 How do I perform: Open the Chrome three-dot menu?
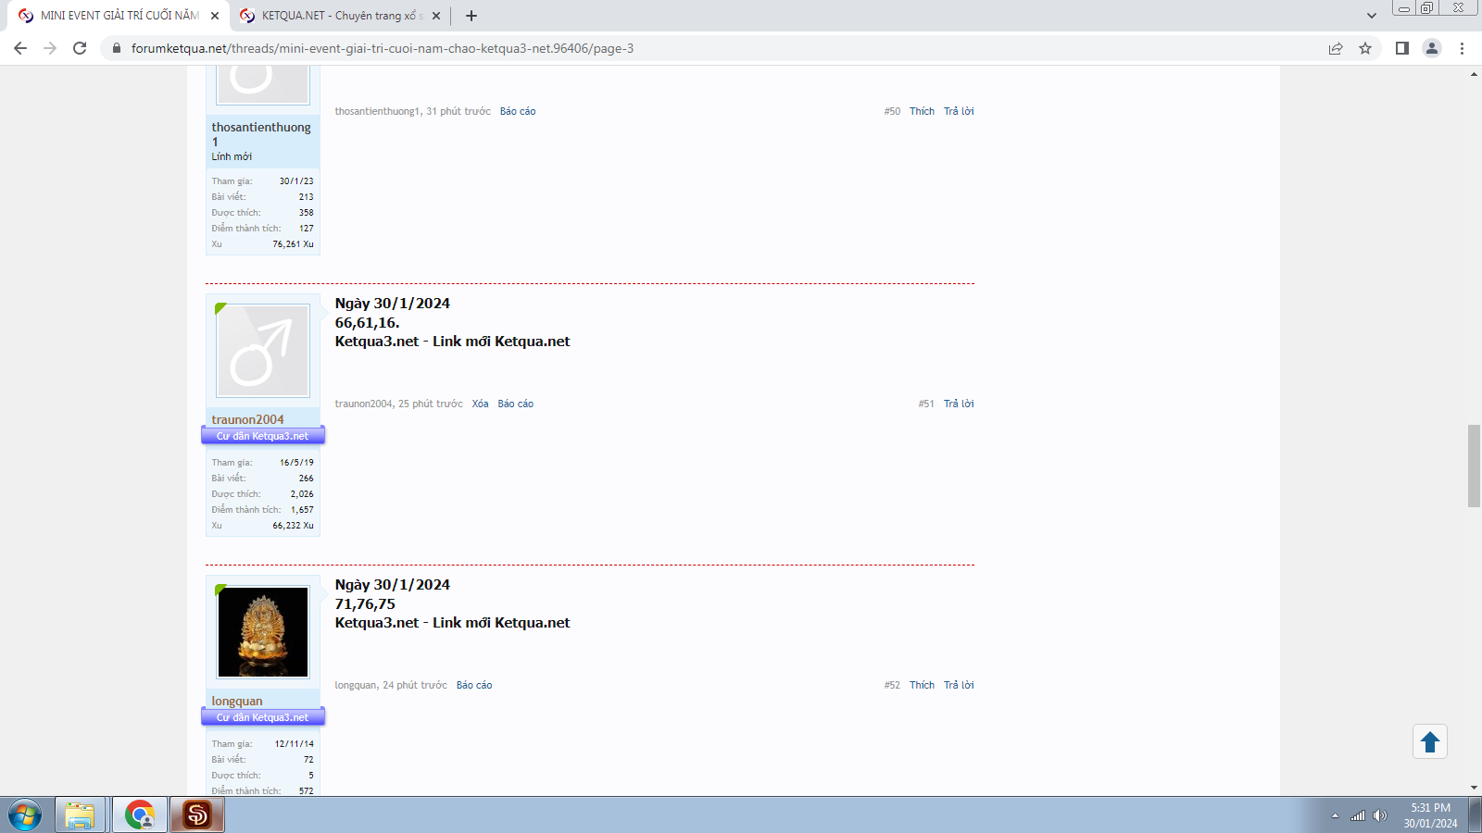coord(1463,48)
